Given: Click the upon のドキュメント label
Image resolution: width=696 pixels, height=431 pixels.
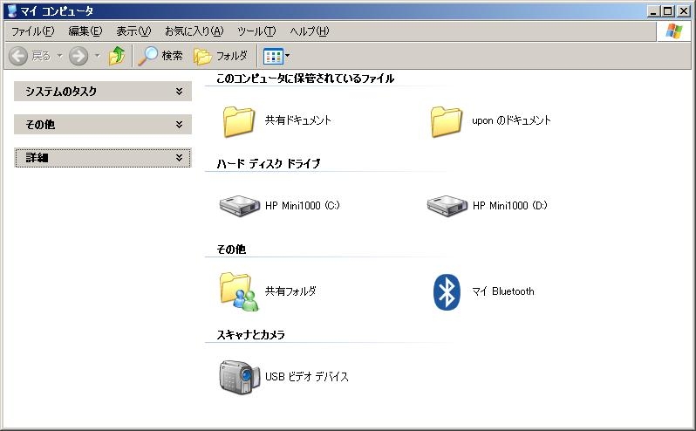Looking at the screenshot, I should click(x=511, y=120).
